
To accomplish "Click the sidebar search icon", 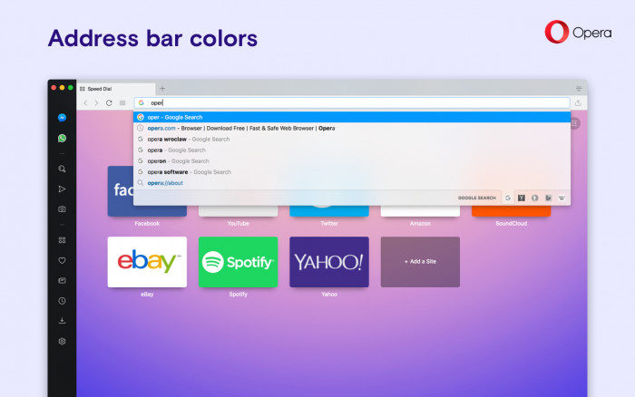I will tap(62, 169).
